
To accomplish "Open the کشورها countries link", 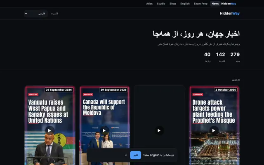I will coord(54,14).
